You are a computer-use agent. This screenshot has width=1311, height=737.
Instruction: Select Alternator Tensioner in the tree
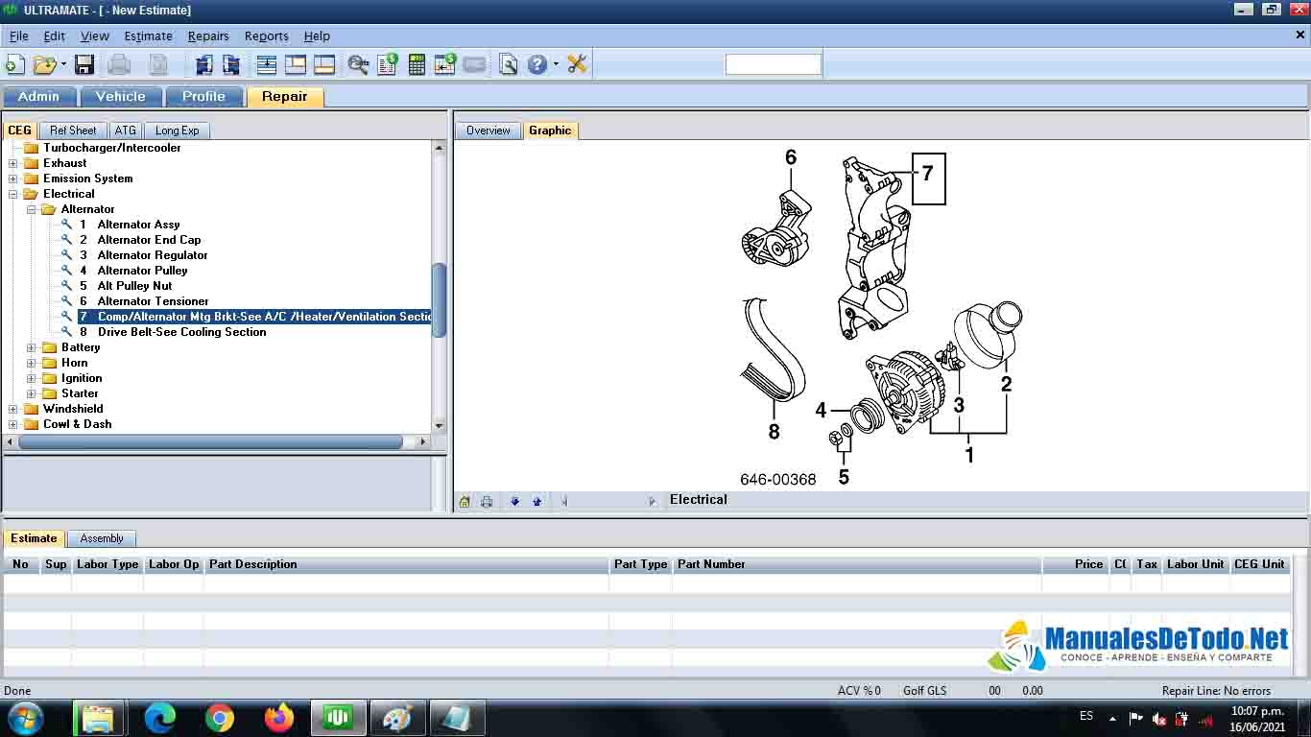[153, 301]
